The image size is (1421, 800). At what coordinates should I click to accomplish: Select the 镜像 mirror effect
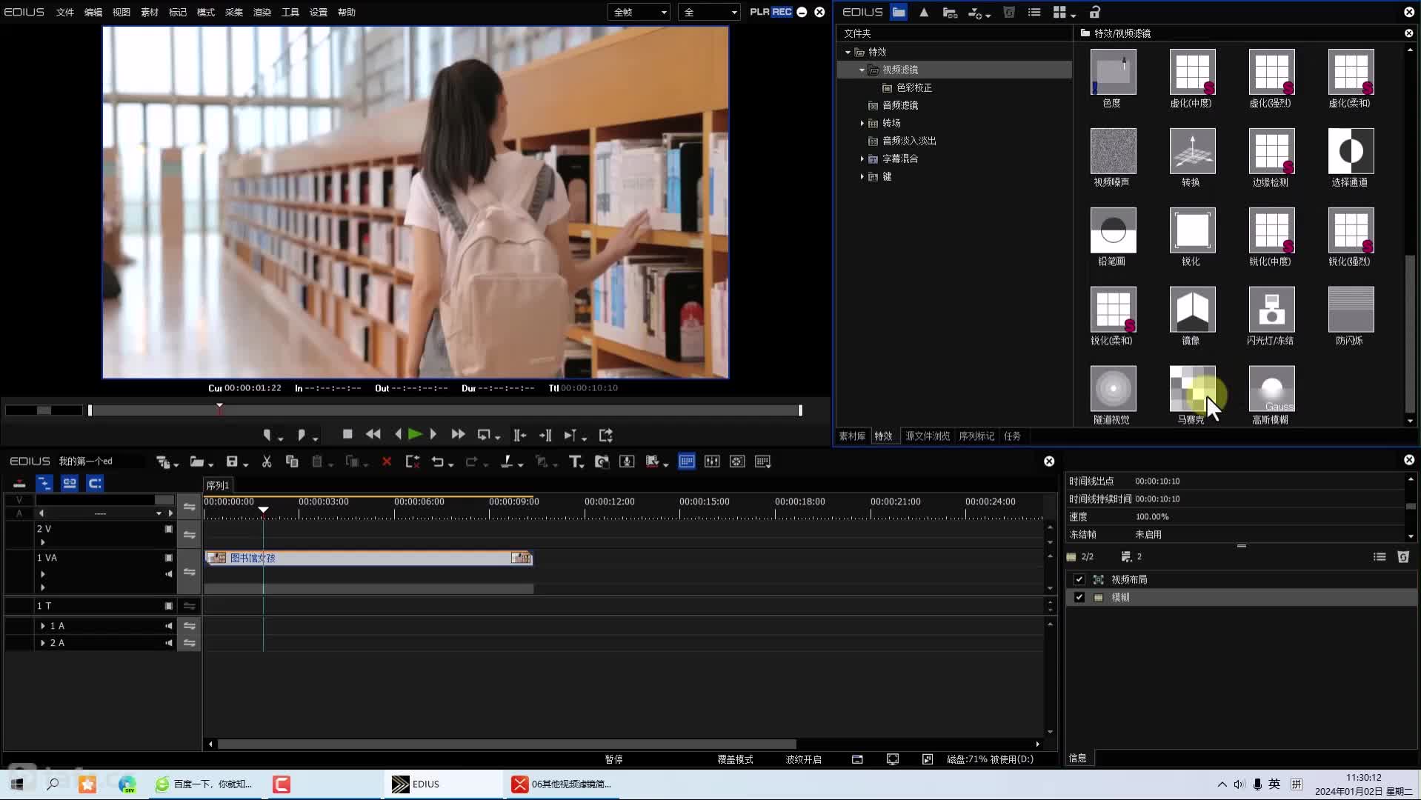point(1192,309)
